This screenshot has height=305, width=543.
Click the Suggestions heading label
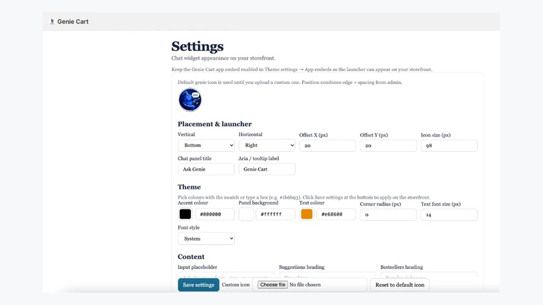(301, 267)
